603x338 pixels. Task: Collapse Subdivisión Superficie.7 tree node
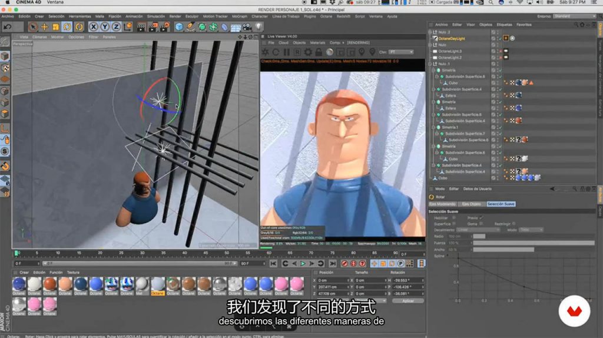point(437,134)
